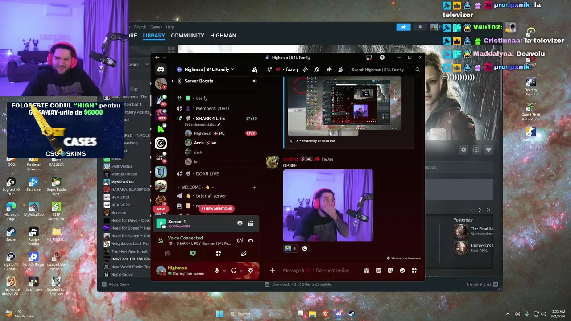The height and width of the screenshot is (321, 571).
Task: Open Steam Help menu
Action: point(170,27)
